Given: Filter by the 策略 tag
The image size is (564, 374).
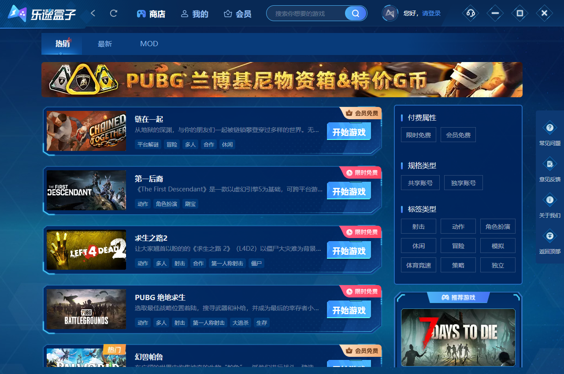Looking at the screenshot, I should pos(458,265).
